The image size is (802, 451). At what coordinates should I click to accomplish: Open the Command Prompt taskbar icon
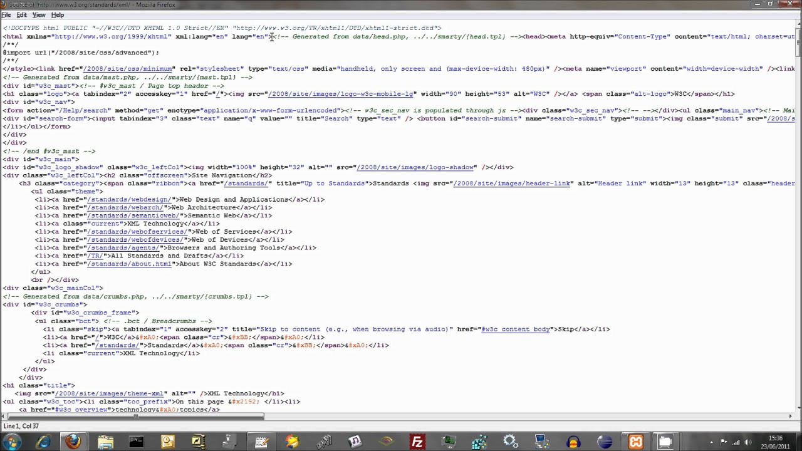click(136, 442)
